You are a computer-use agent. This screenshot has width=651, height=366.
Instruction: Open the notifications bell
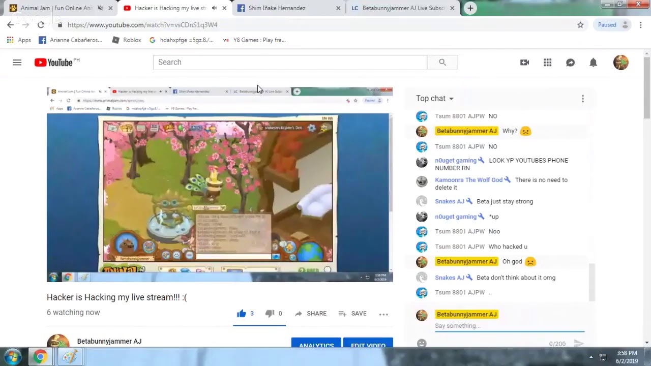click(593, 63)
